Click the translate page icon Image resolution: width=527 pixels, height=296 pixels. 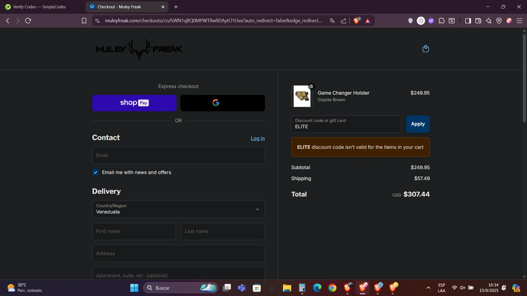click(332, 21)
